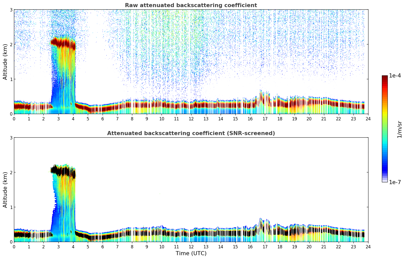Click the 3 km tick label on bottom plot
Viewport: 405px width, 259px height.
11,138
